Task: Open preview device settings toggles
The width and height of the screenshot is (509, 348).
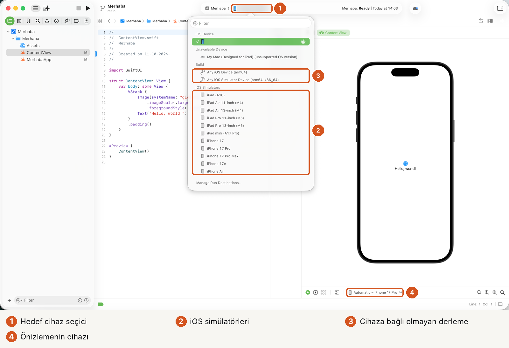Action: click(x=337, y=292)
